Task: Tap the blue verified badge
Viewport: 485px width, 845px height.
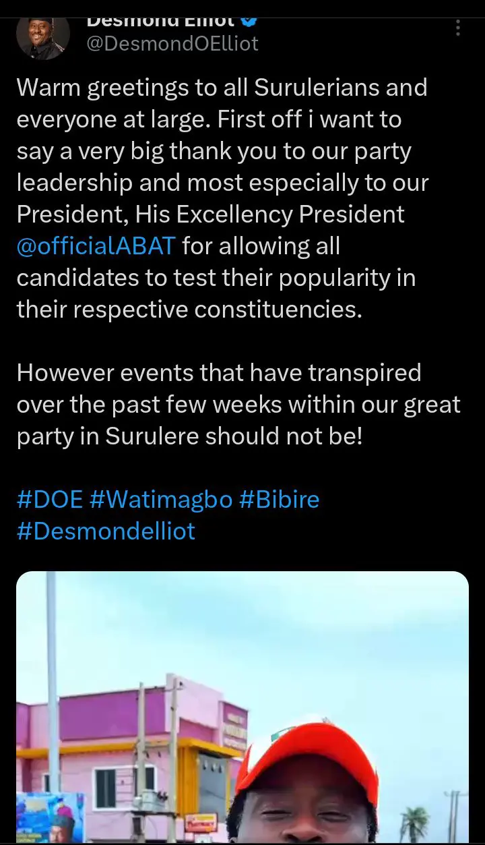Action: click(x=249, y=20)
